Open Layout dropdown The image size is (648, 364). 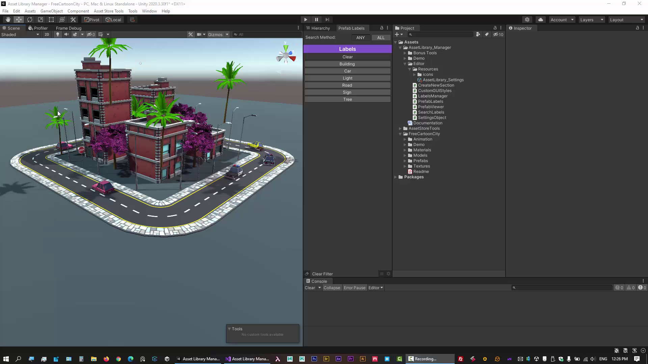[627, 20]
